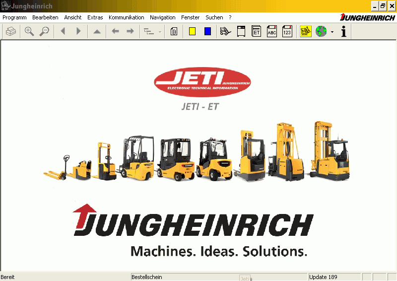Click the globe language icon
Viewport: 397px width, 281px height.
click(321, 31)
